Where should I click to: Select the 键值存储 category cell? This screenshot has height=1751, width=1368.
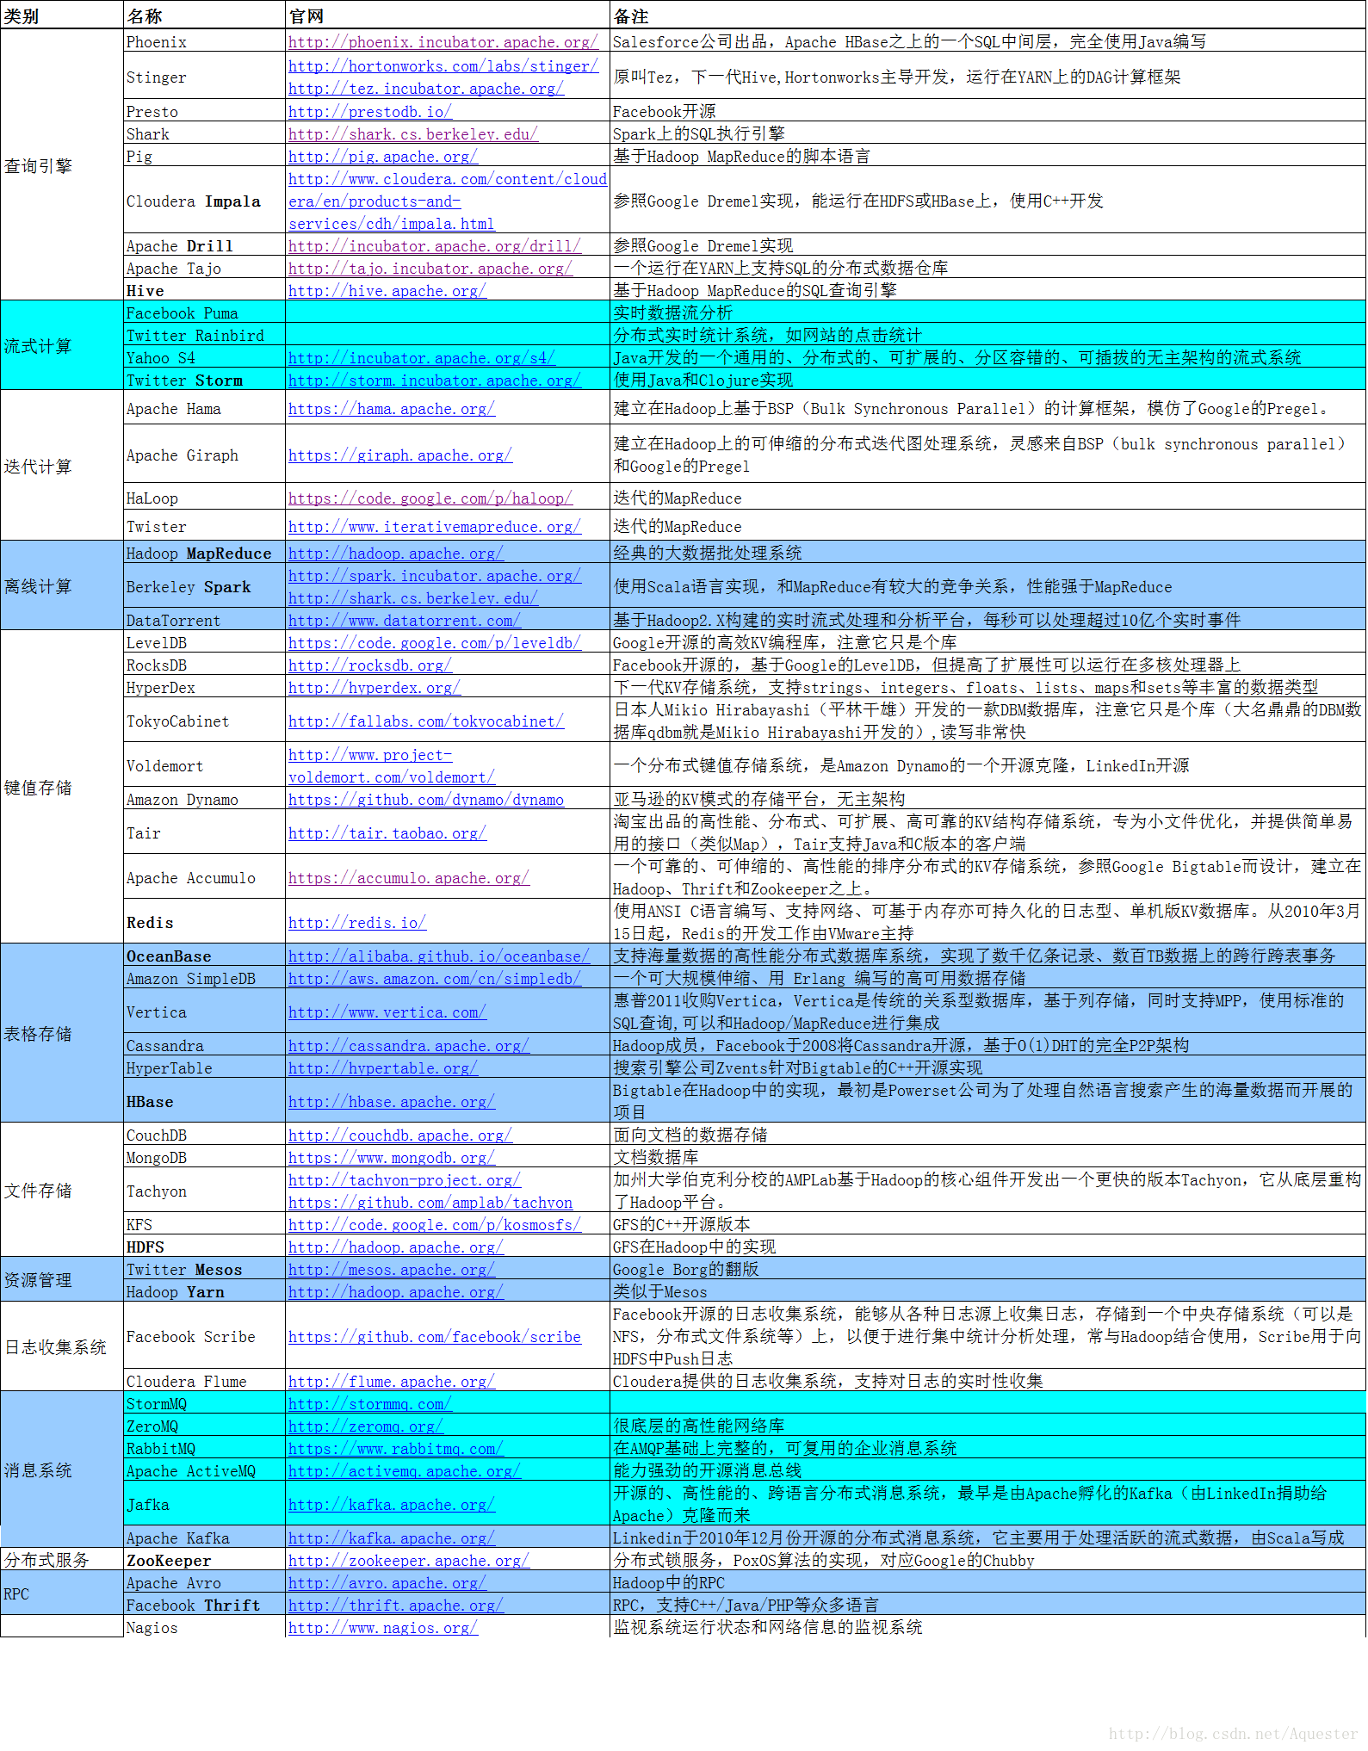pos(62,788)
